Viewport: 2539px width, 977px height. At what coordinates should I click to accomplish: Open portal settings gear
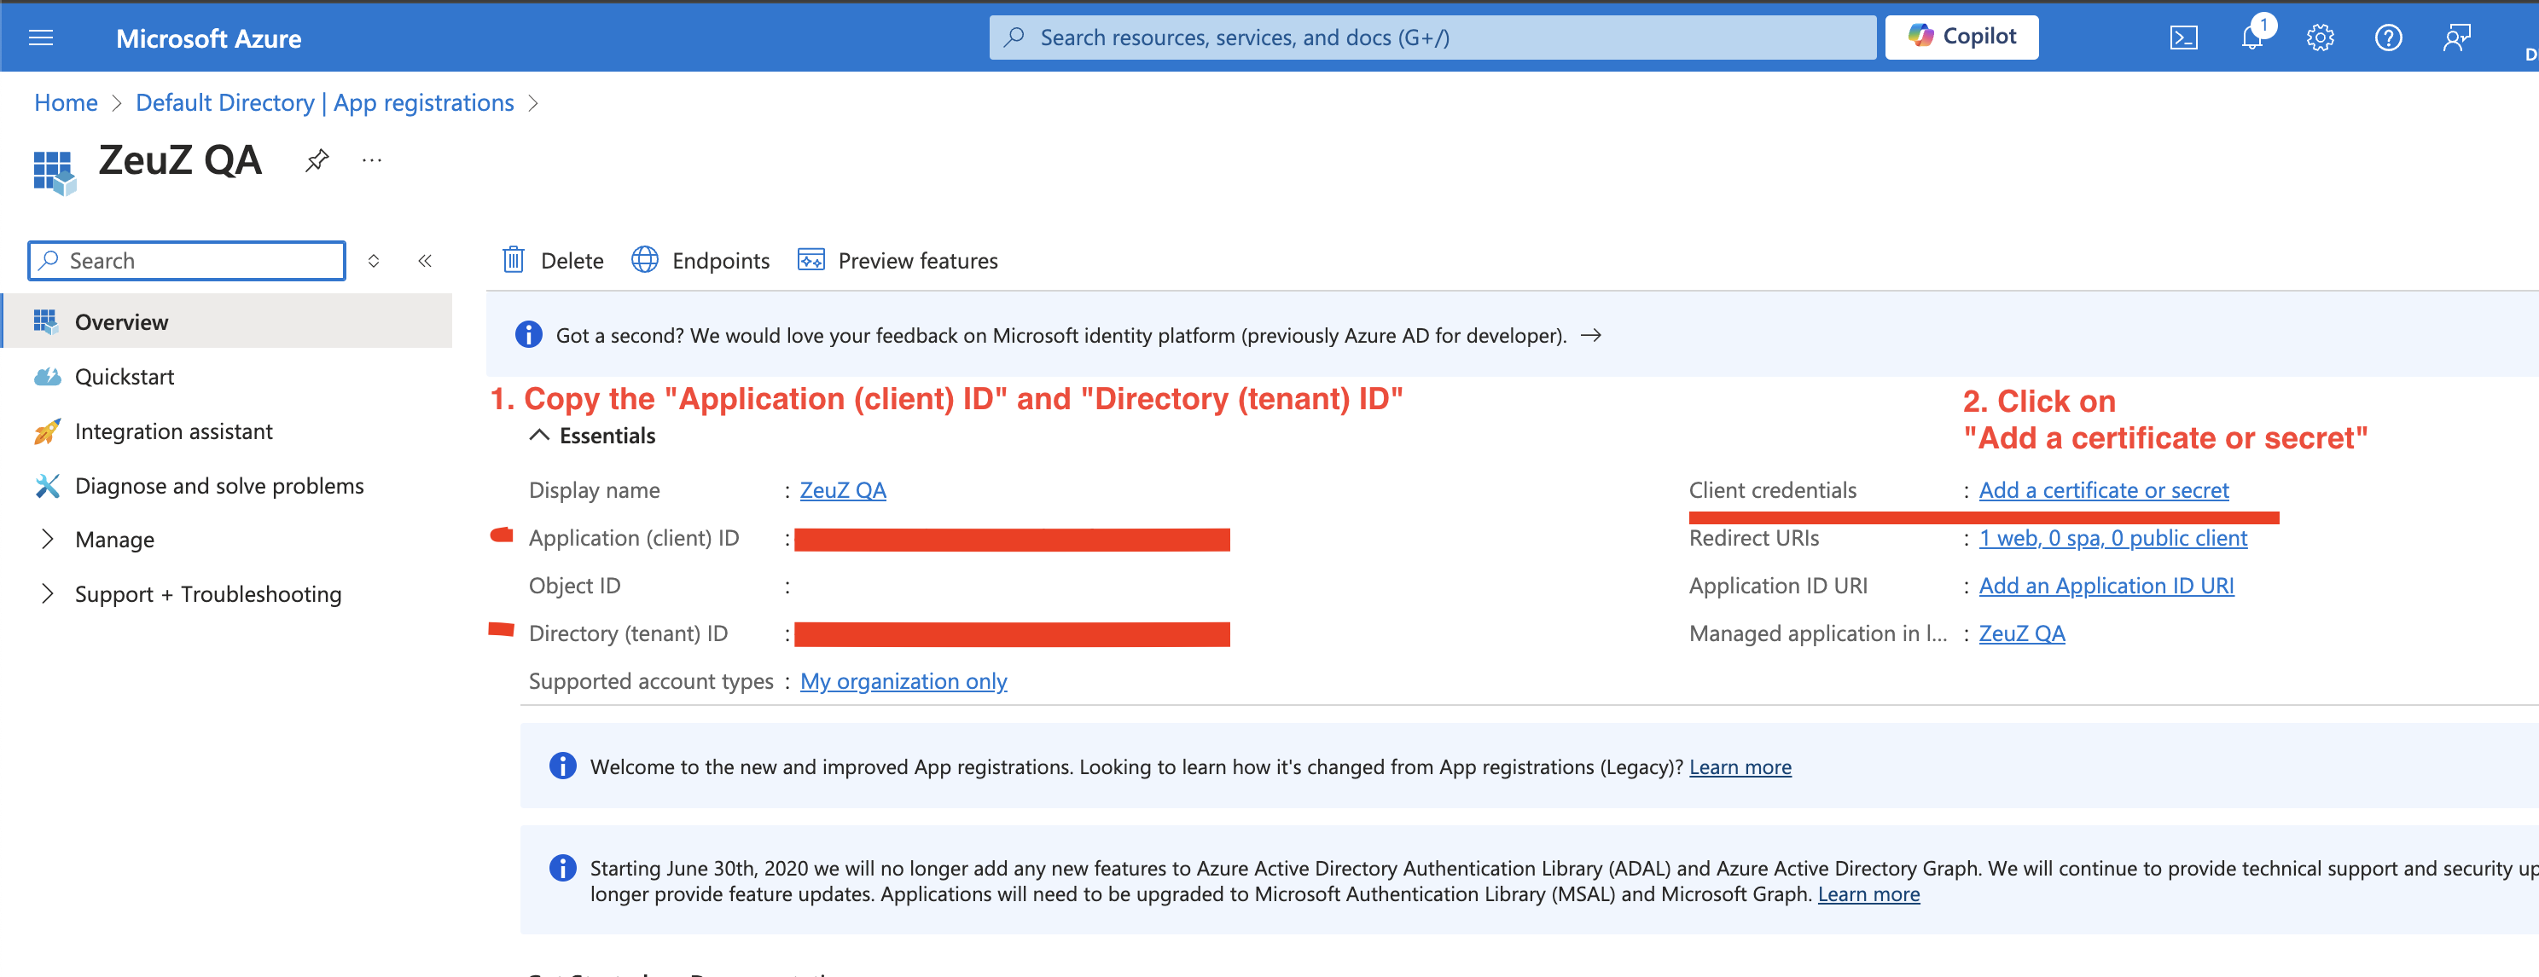pyautogui.click(x=2321, y=38)
